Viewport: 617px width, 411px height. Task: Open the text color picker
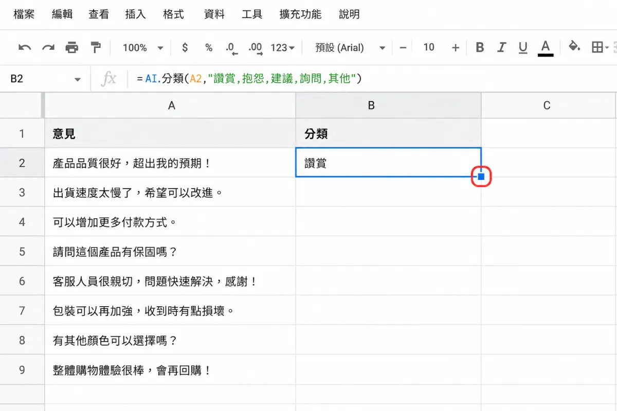coord(546,48)
